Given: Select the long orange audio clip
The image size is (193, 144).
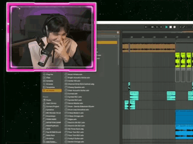Looking at the screenshot, I should pos(153,48).
